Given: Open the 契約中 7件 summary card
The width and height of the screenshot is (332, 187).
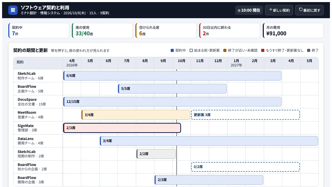Looking at the screenshot, I should point(39,31).
